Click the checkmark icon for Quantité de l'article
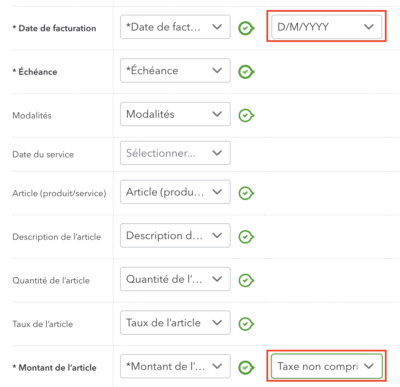400x387 pixels. pos(246,280)
